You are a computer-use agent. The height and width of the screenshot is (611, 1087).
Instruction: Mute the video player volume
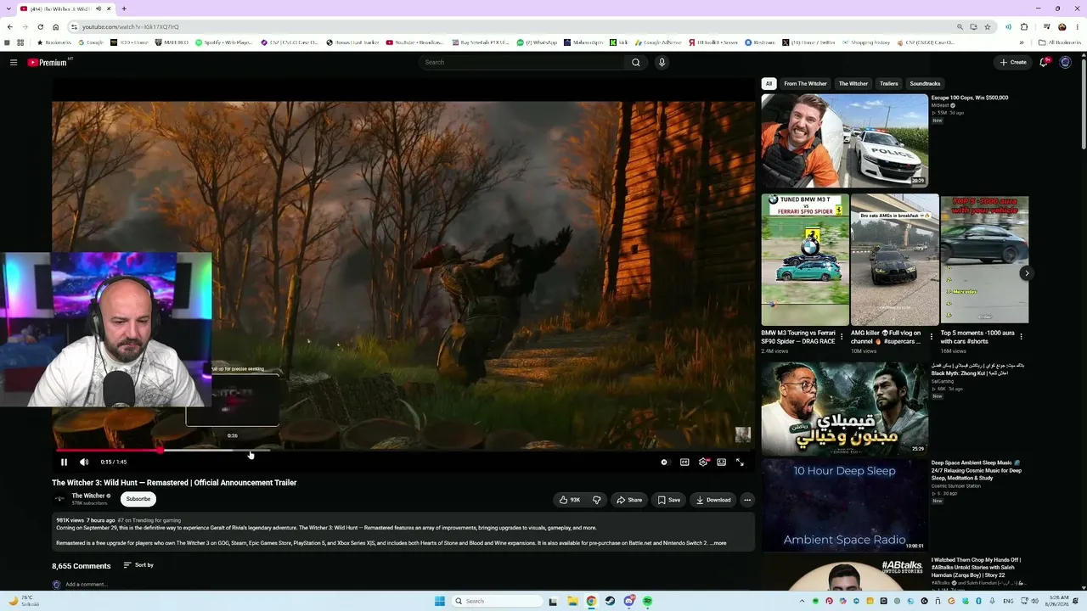pos(84,462)
